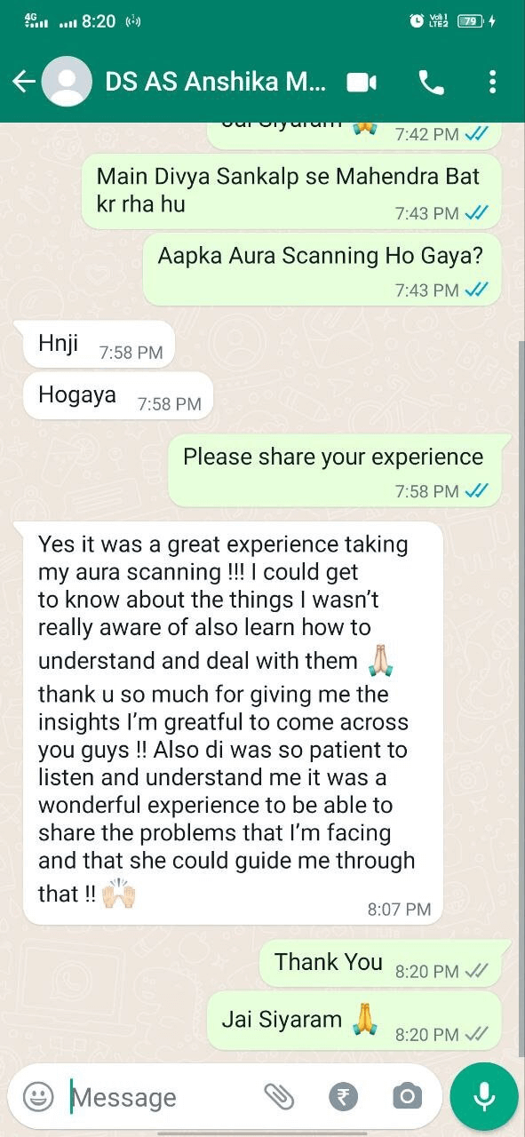525x1137 pixels.
Task: Start a voice call via phone icon
Action: 431,83
